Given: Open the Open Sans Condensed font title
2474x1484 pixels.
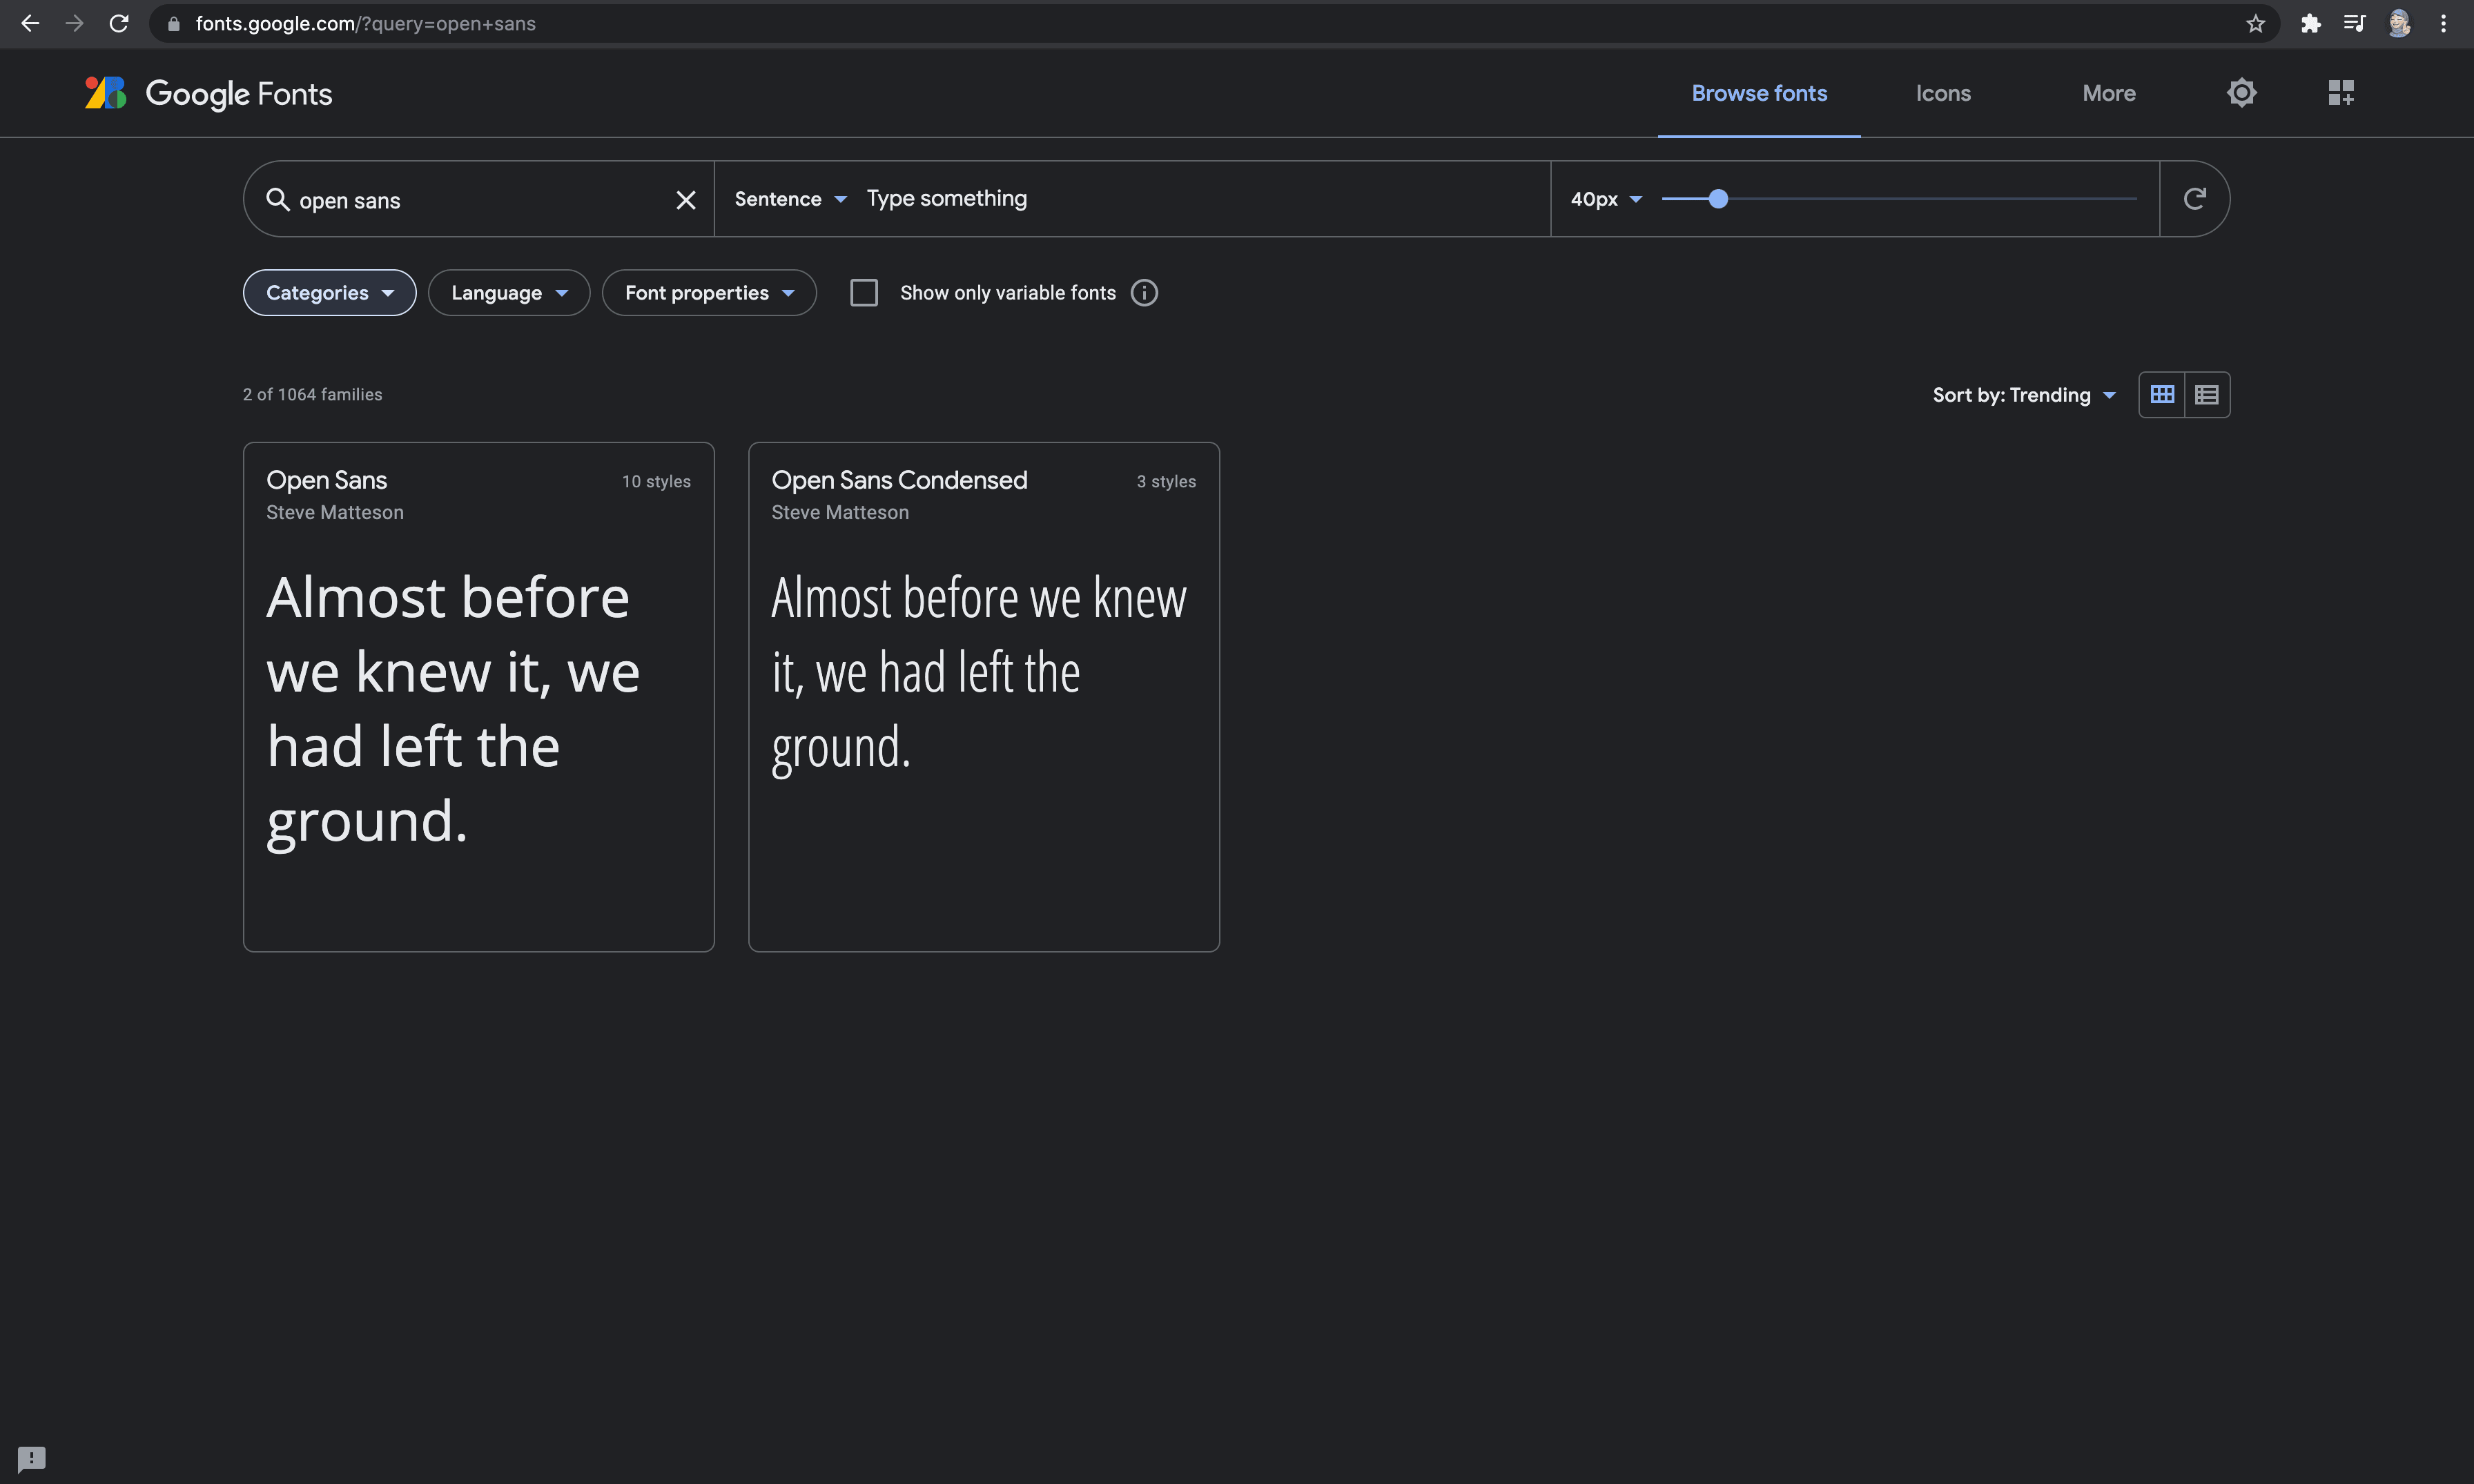Looking at the screenshot, I should point(899,480).
